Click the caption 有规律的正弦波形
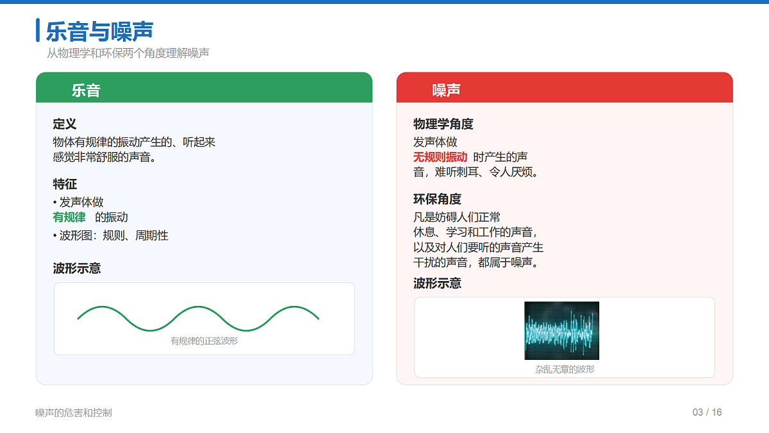This screenshot has width=769, height=433. click(204, 341)
